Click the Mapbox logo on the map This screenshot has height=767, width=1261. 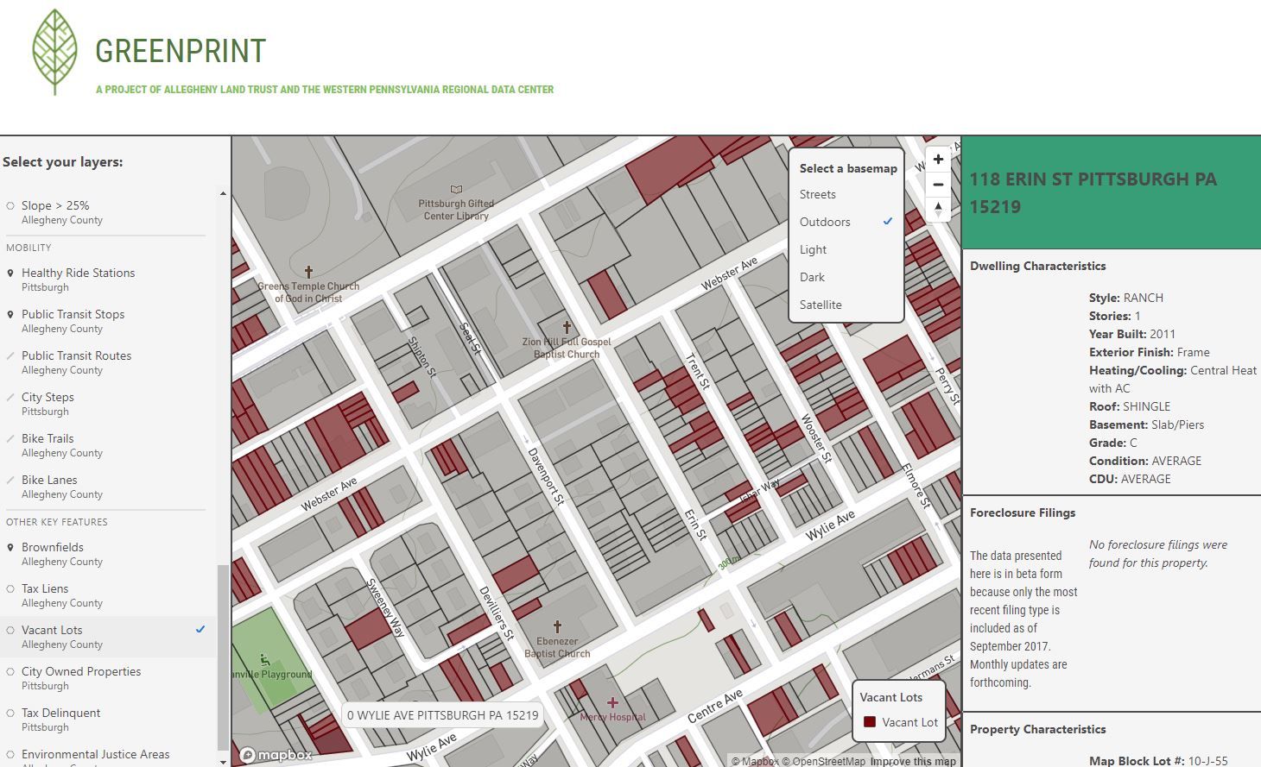click(x=276, y=755)
